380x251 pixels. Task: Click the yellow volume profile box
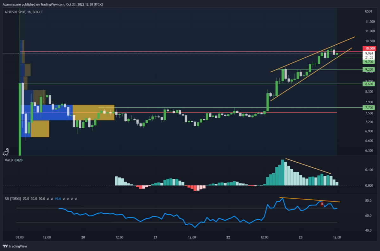pyautogui.click(x=93, y=113)
